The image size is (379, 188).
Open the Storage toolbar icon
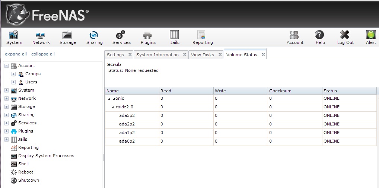(x=67, y=35)
